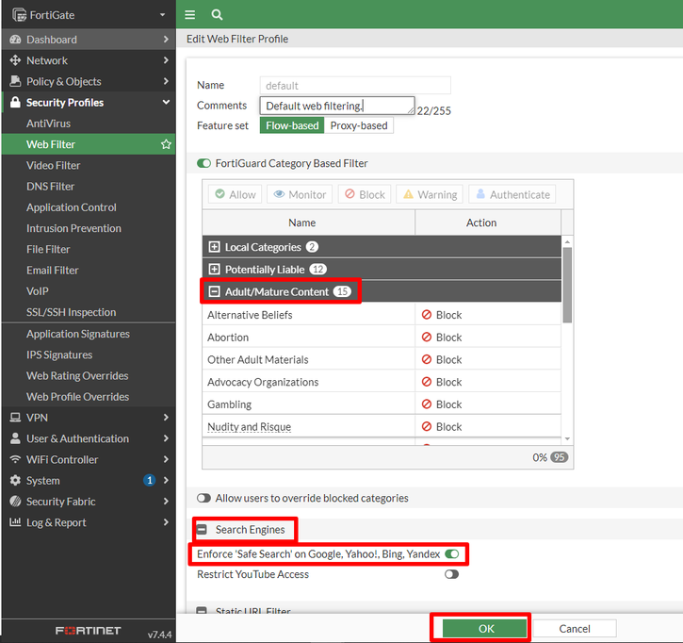Toggle Allow users to override blocked categories
The image size is (683, 643).
click(203, 498)
